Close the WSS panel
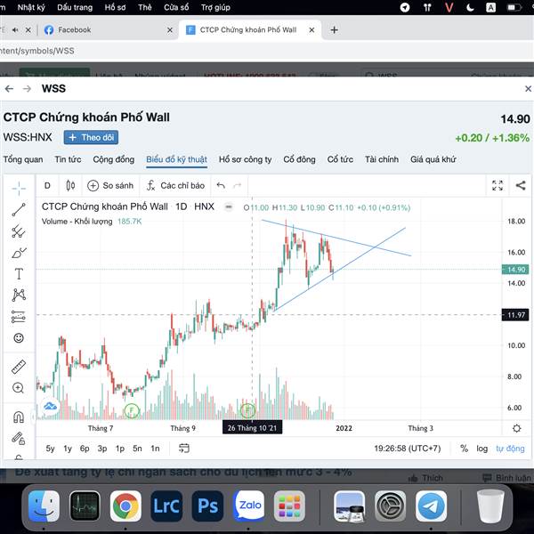This screenshot has height=534, width=534. [x=528, y=89]
